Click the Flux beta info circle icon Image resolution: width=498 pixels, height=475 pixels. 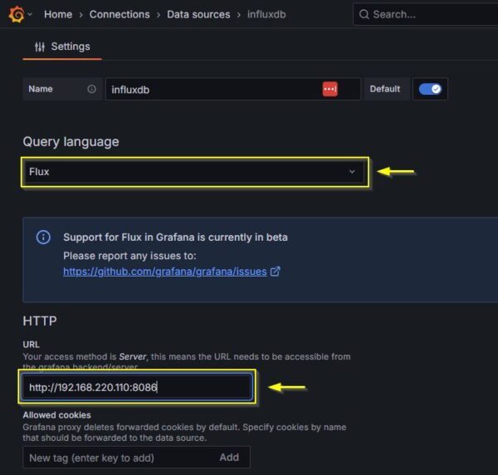coord(43,237)
